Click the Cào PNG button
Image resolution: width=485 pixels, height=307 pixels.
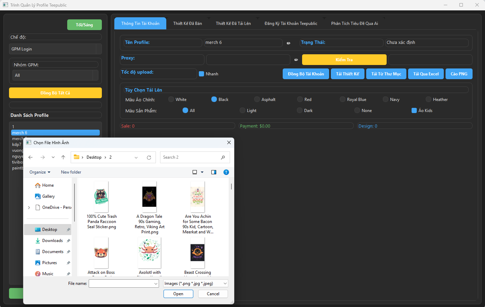459,74
